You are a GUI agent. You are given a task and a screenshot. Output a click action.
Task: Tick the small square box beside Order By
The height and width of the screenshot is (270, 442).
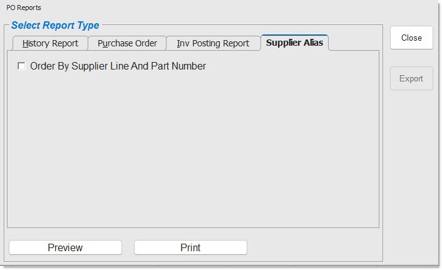22,66
